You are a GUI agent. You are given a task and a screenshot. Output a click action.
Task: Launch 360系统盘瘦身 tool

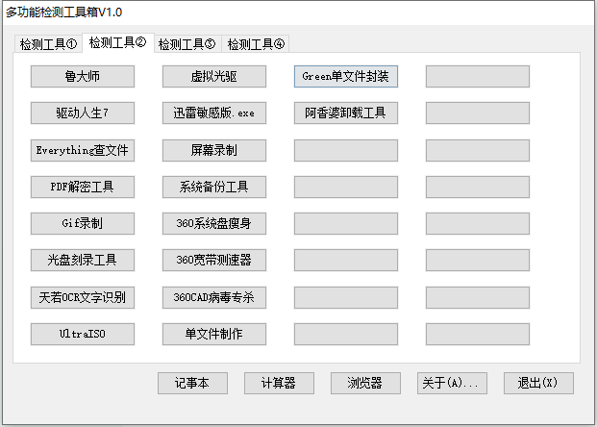coord(214,223)
